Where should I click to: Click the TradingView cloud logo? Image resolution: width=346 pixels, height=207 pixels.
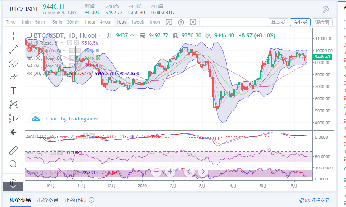tap(36, 119)
